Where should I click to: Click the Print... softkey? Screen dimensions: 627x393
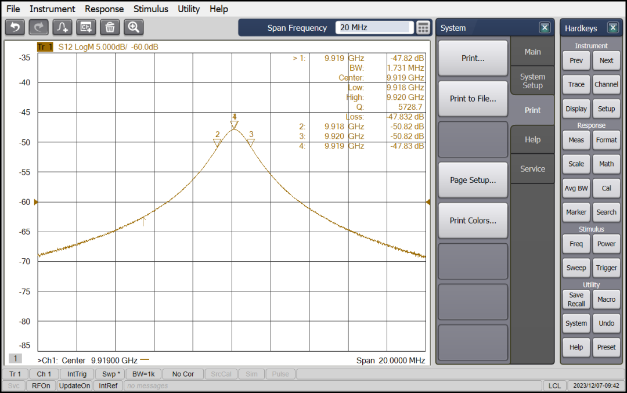coord(473,59)
